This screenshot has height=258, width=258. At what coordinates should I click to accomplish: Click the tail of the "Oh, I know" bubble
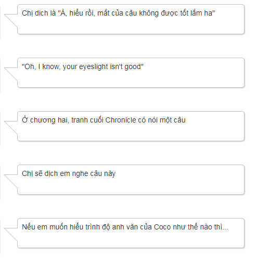[11, 74]
